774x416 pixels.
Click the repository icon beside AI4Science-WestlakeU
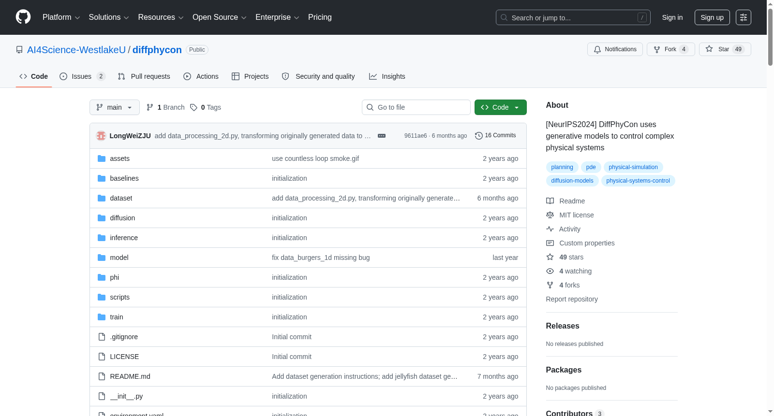19,50
